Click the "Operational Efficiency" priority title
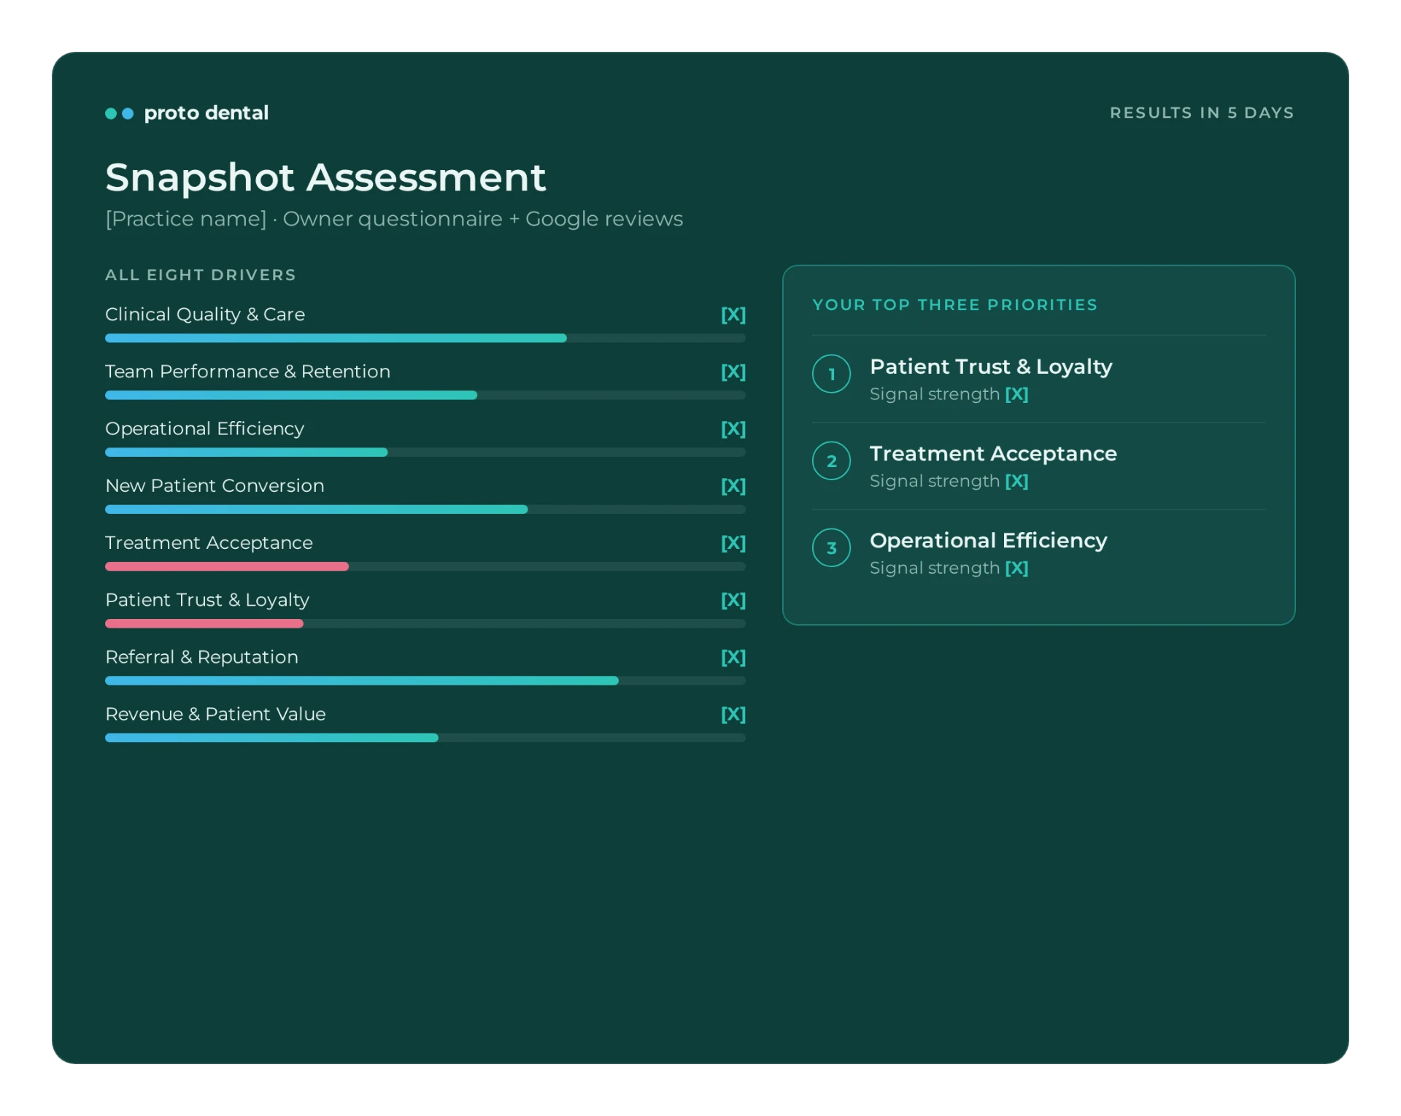This screenshot has width=1401, height=1116. pyautogui.click(x=989, y=540)
